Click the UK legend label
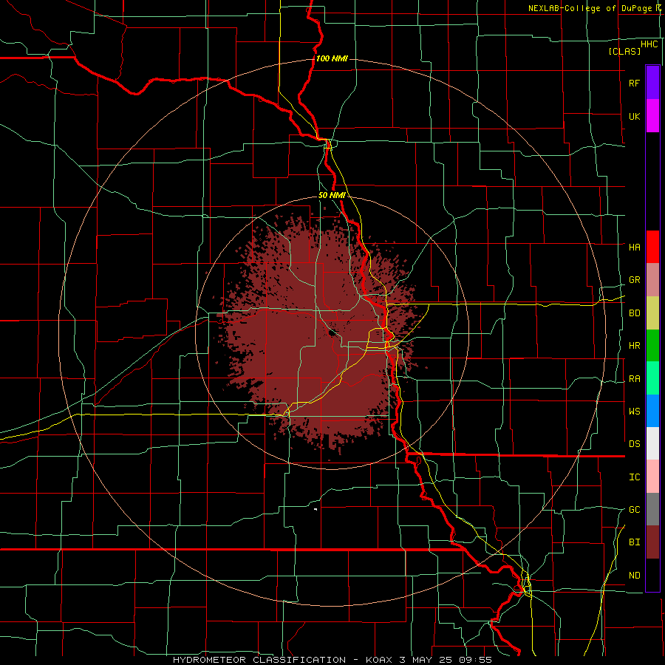Image resolution: width=665 pixels, height=665 pixels. tap(634, 116)
